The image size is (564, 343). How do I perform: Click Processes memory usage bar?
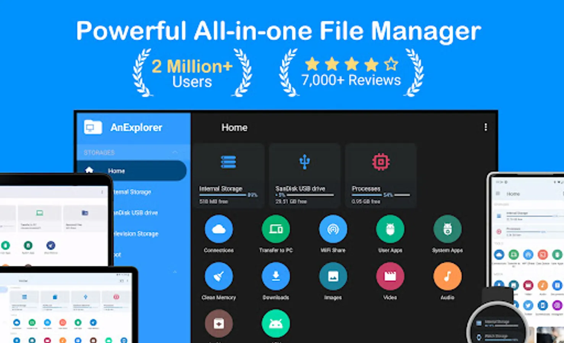[380, 195]
